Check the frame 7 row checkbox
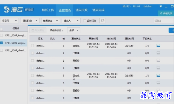 click(32, 90)
